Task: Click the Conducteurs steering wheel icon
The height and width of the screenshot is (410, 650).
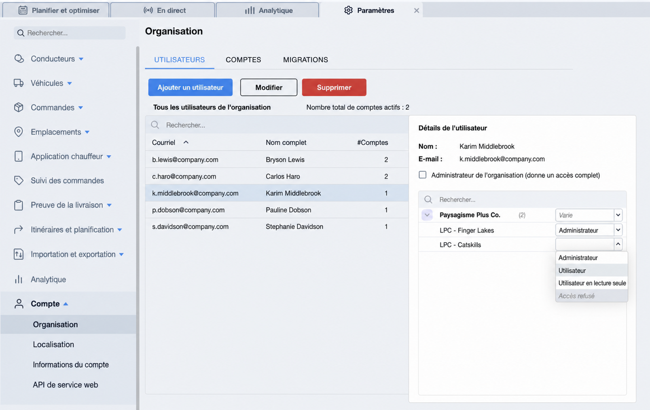Action: (19, 59)
